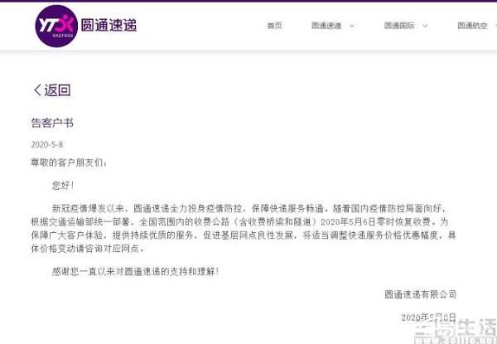Click the 尊敬的客户朋友们 greeting line

pos(69,162)
